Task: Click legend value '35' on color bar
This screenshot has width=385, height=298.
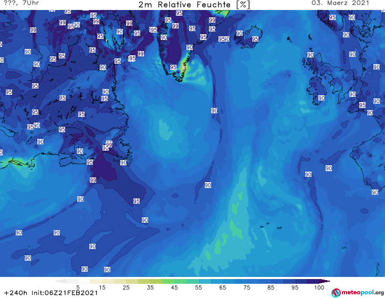Action: 150,287
